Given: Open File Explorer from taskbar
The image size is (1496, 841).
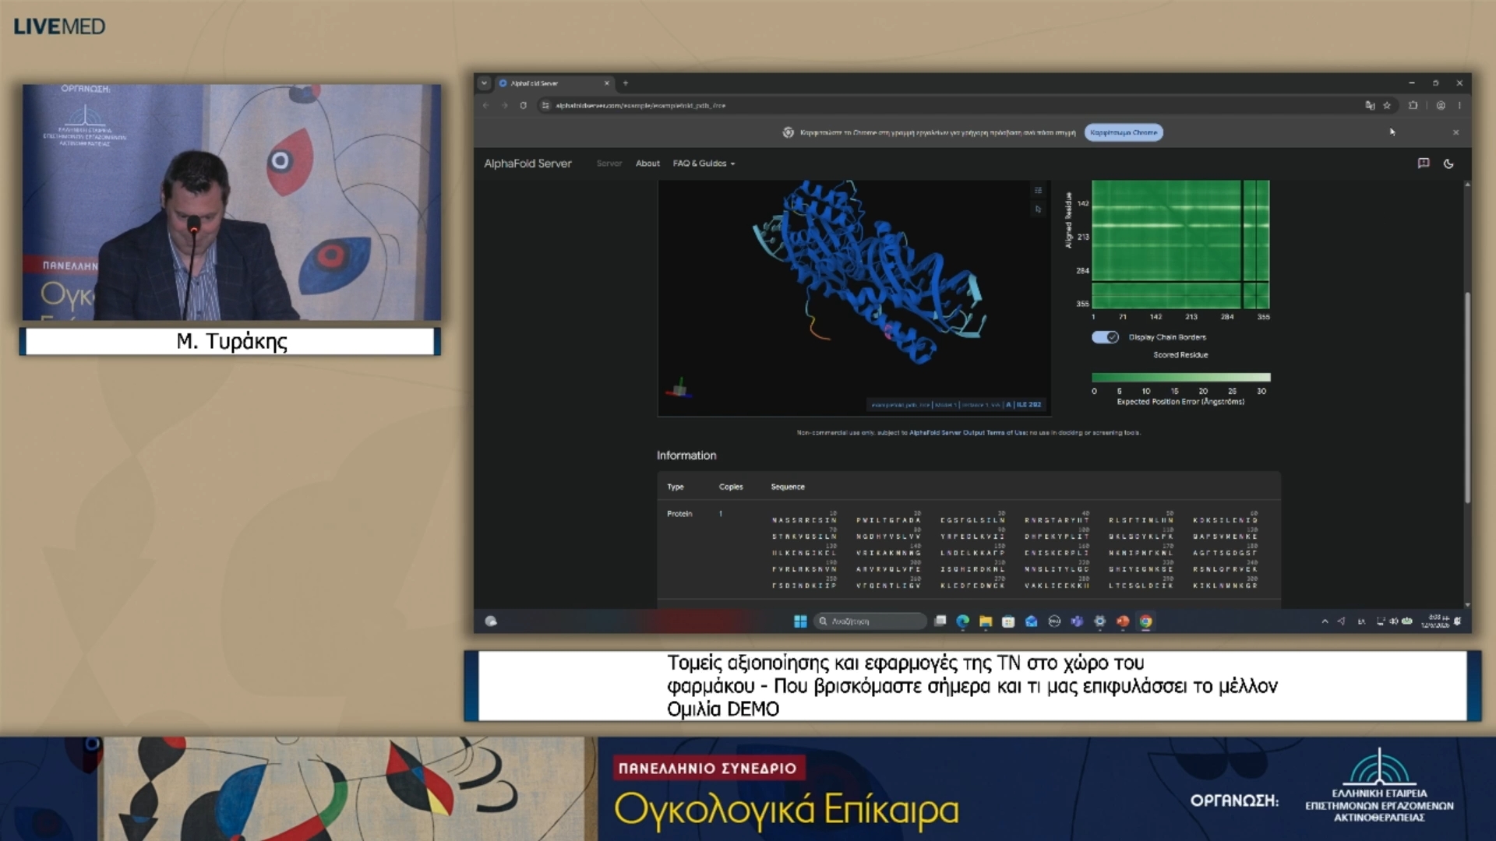Looking at the screenshot, I should [x=986, y=621].
